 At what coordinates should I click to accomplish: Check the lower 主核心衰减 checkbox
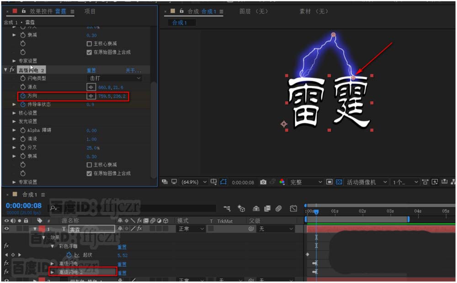click(x=89, y=165)
